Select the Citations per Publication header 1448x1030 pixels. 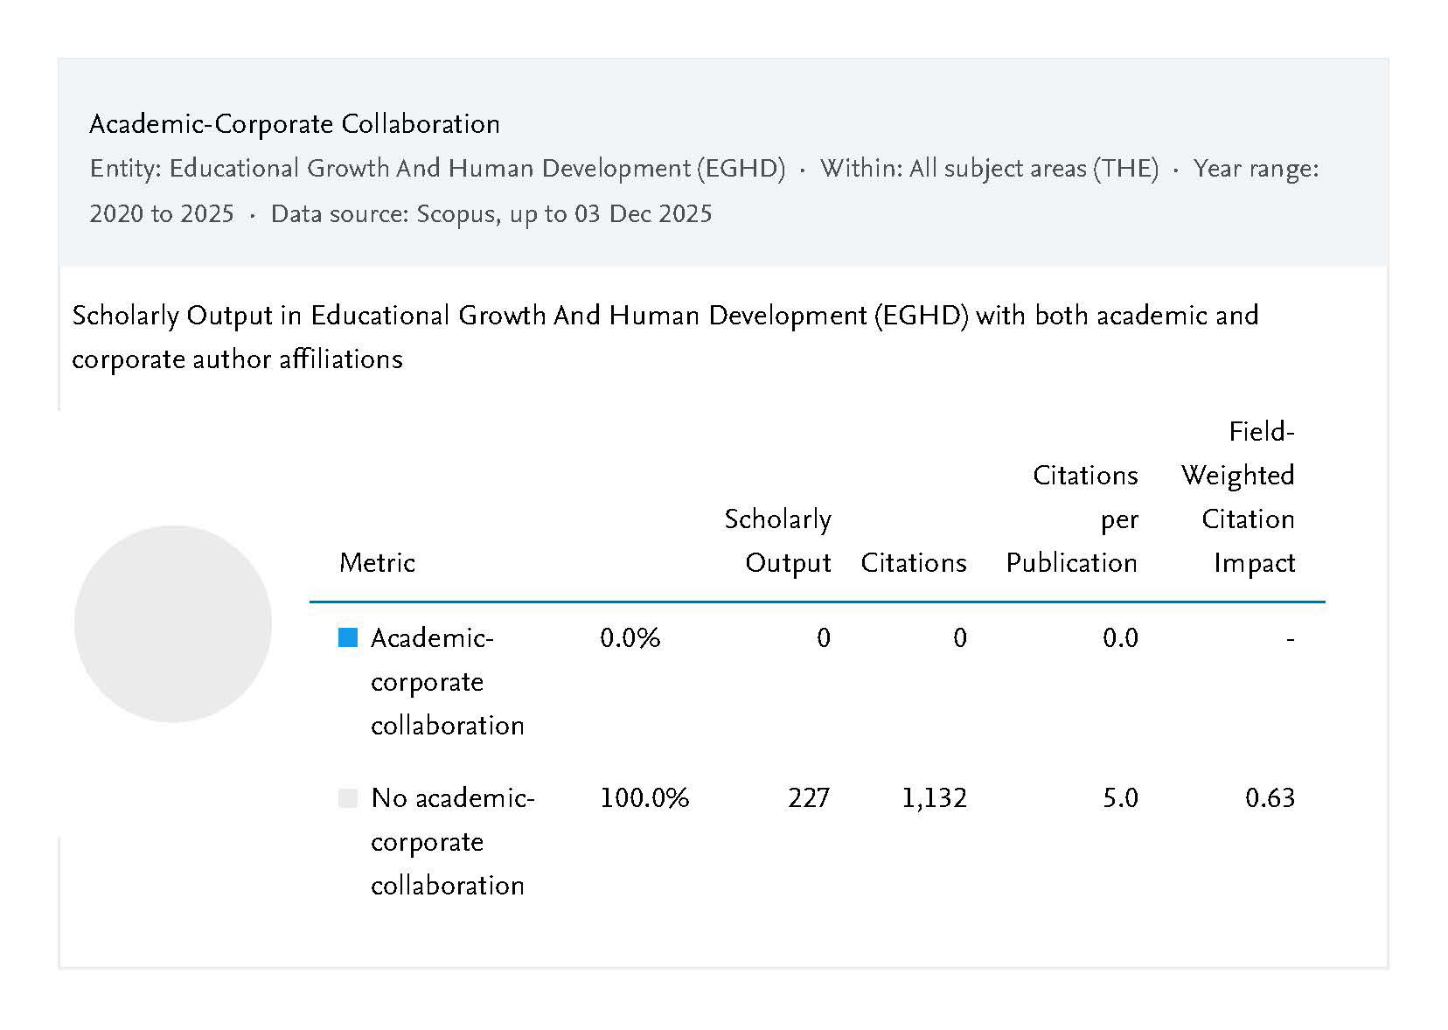point(1072,518)
